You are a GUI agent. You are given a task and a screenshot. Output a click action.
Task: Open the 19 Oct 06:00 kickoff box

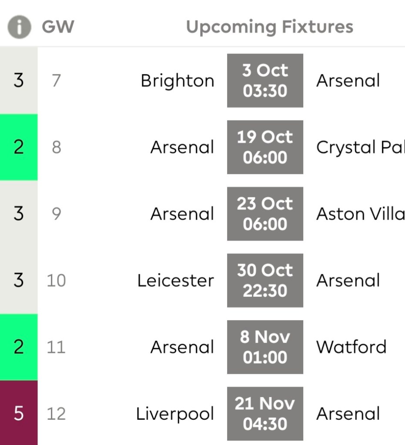(265, 147)
